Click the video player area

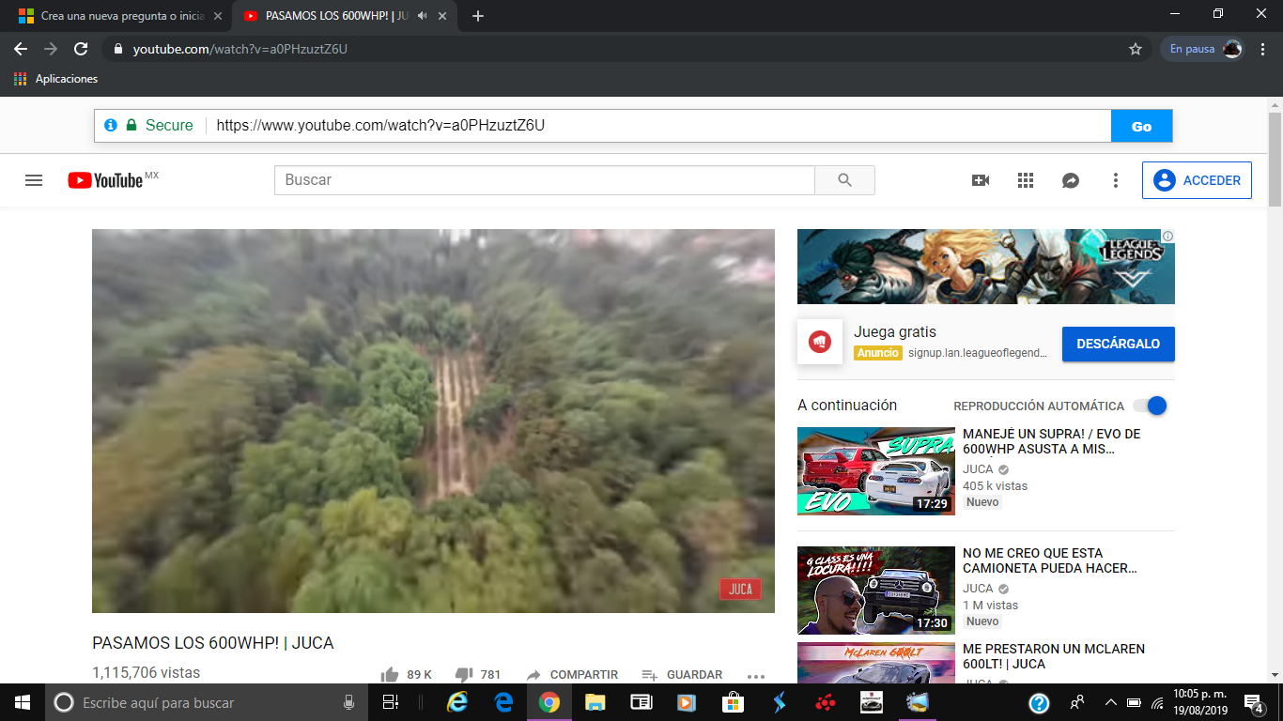click(433, 421)
